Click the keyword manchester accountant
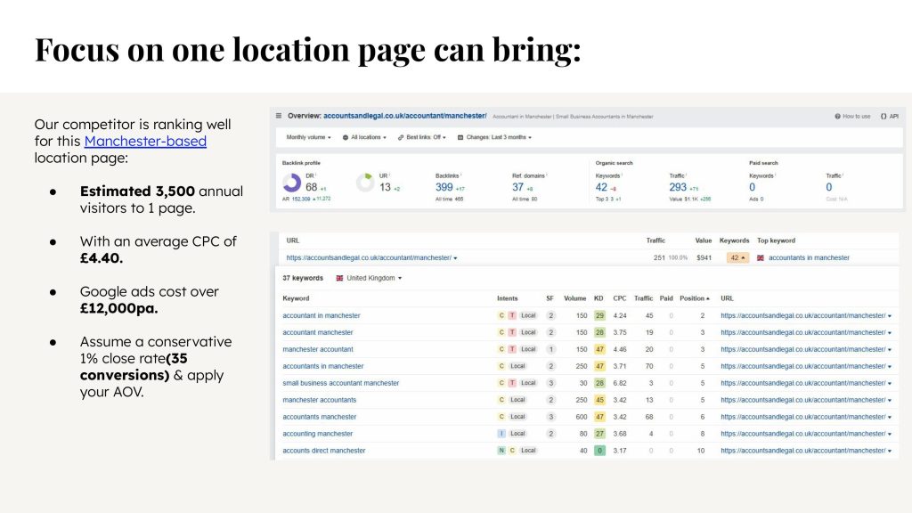This screenshot has width=912, height=513. [x=318, y=349]
